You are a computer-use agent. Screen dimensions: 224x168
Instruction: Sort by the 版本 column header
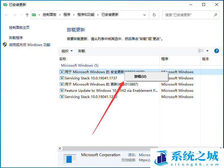(206, 59)
